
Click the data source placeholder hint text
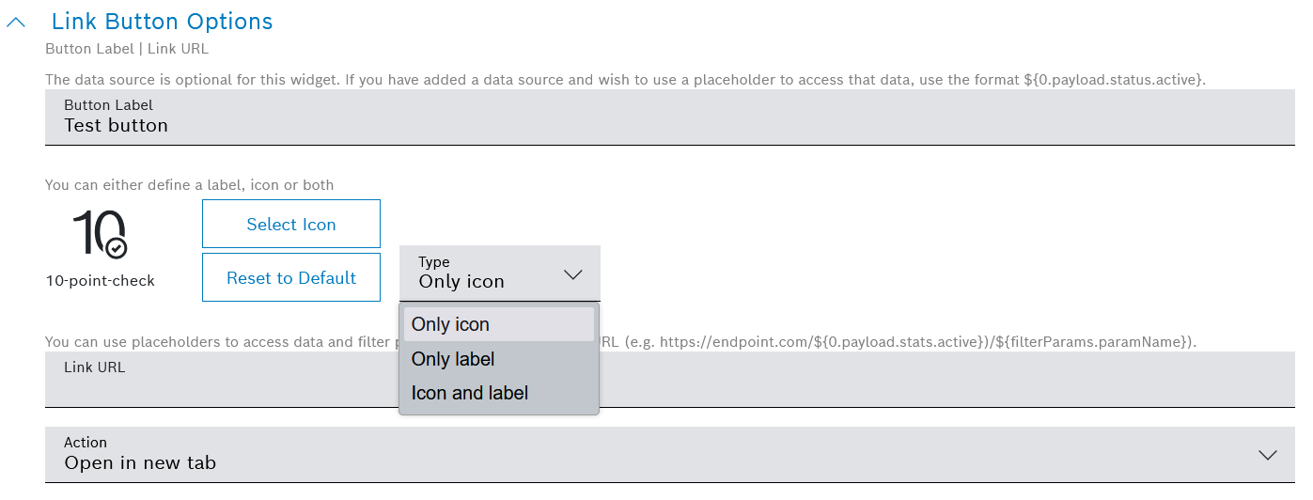tap(625, 80)
